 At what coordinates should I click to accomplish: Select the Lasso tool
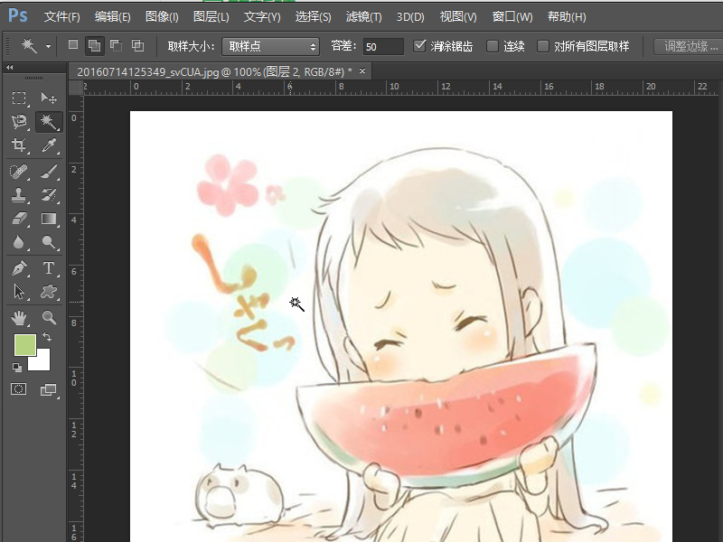click(x=18, y=122)
